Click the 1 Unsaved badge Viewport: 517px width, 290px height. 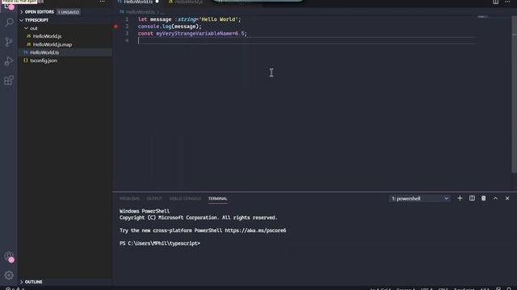click(69, 12)
